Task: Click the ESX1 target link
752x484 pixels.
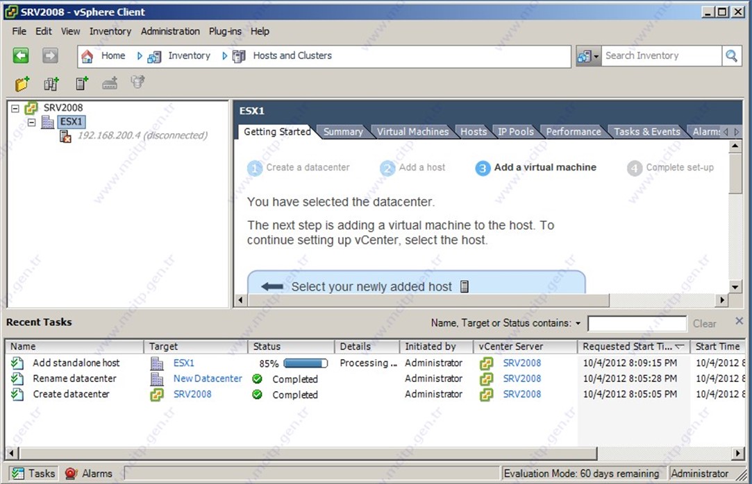Action: click(184, 363)
